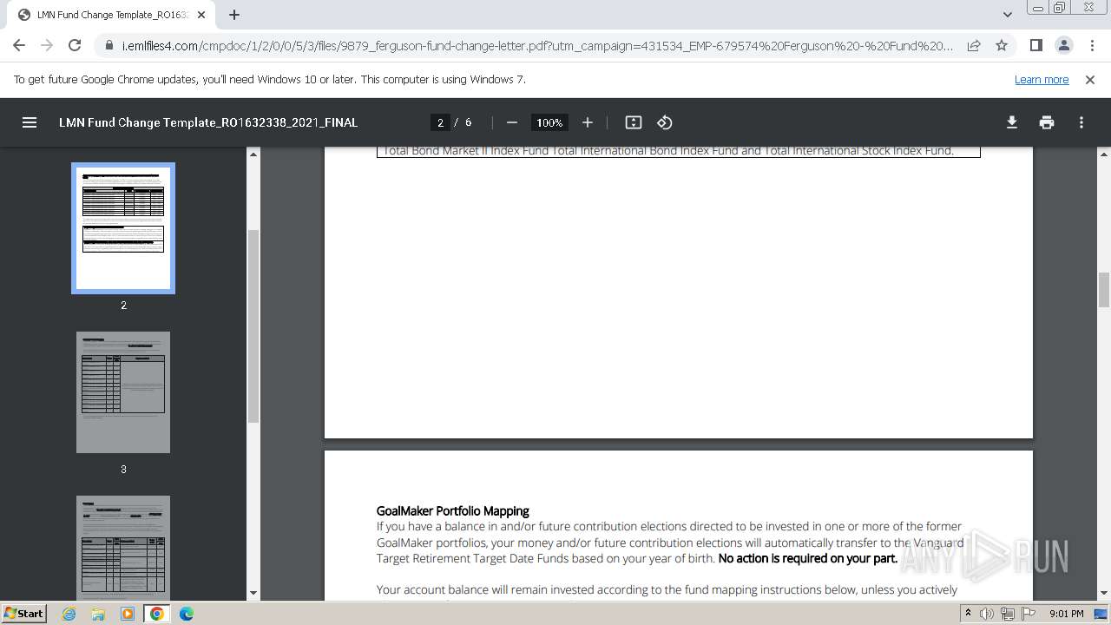Zoom out with the minus button

coord(512,122)
